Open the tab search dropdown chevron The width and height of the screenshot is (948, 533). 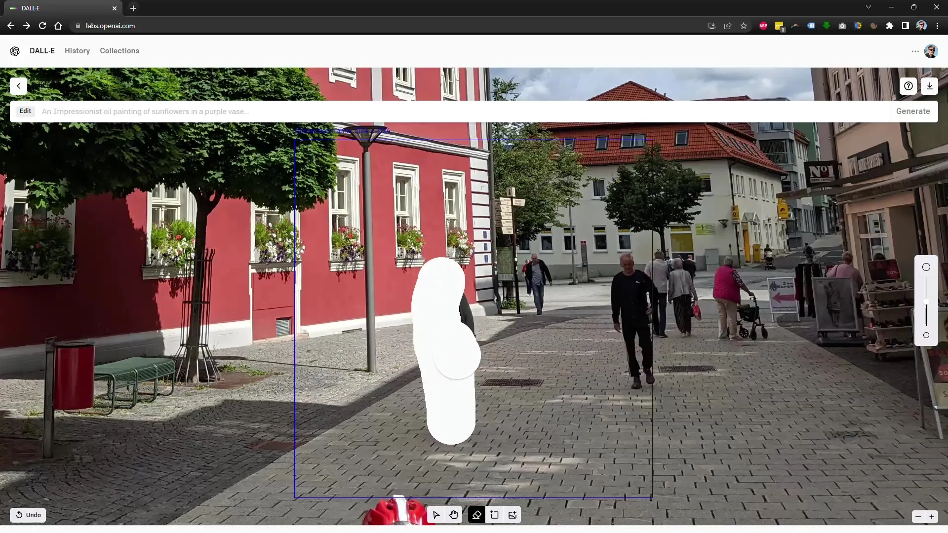(869, 7)
